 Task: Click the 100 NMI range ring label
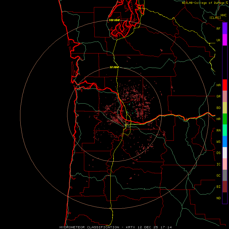click(114, 20)
